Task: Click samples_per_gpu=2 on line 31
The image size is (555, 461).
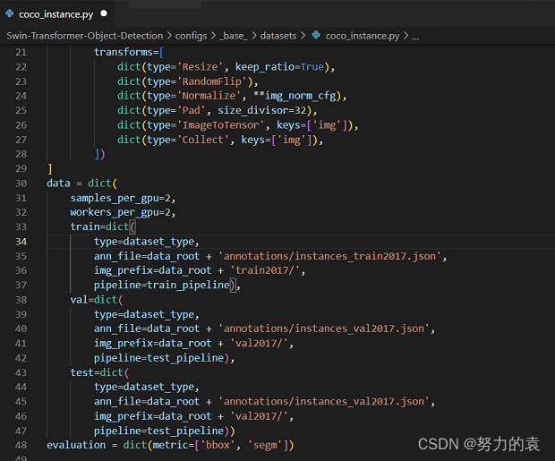Action: click(x=120, y=198)
